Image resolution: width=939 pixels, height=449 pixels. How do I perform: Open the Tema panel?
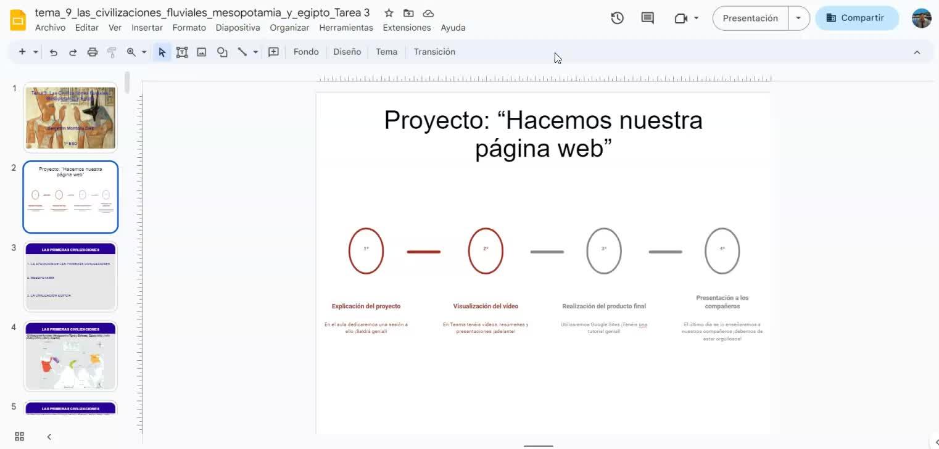point(387,52)
